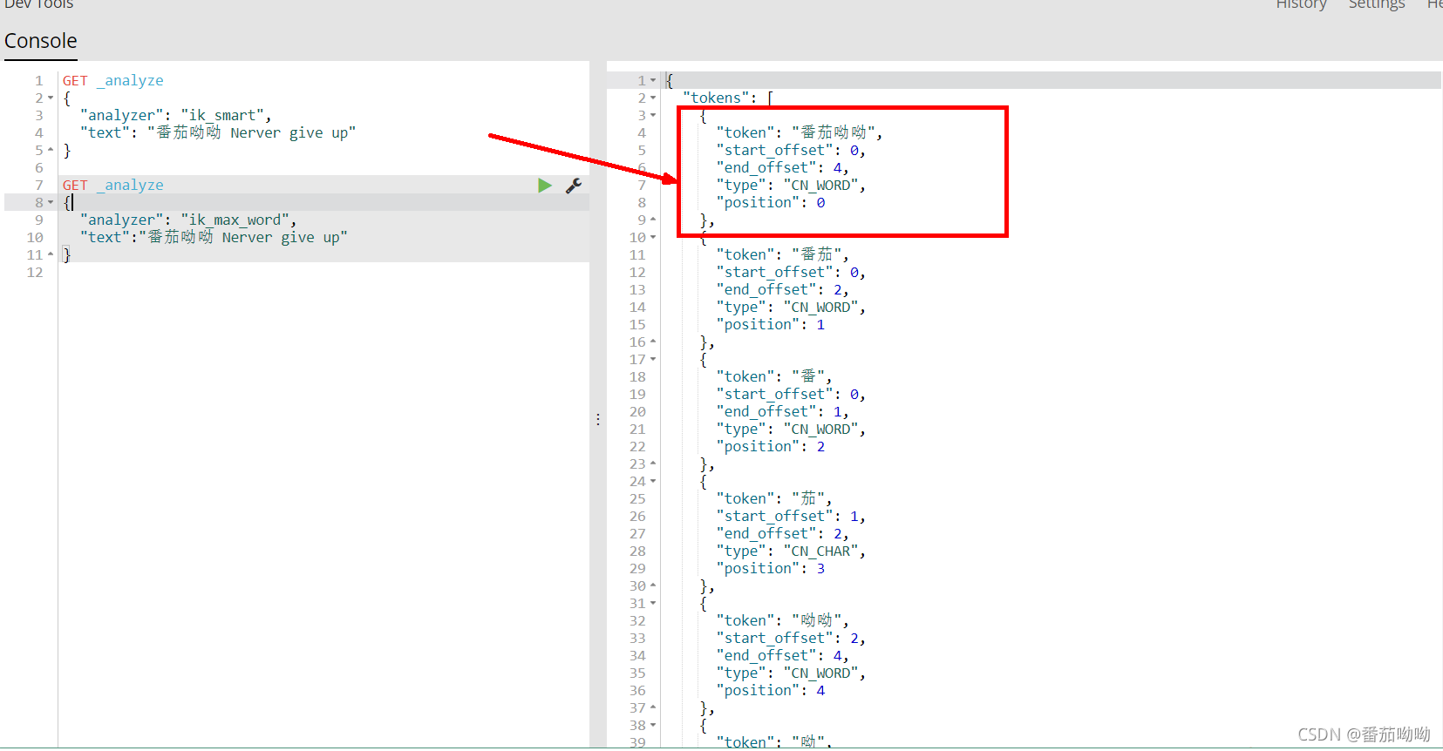
Task: Click line number 6 in the request editor gutter
Action: click(38, 167)
